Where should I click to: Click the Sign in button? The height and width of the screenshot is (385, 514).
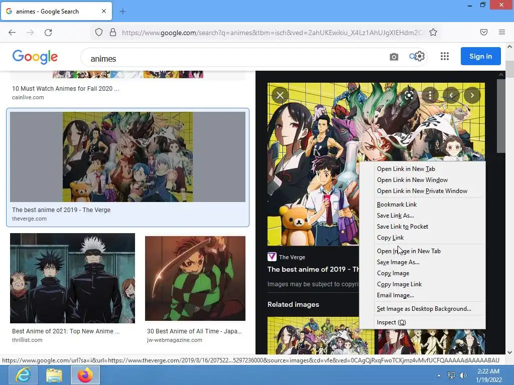coord(480,56)
